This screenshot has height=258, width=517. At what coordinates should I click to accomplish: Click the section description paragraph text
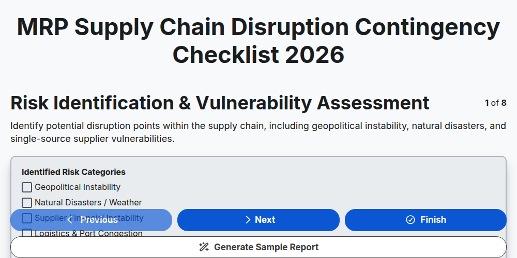point(258,132)
